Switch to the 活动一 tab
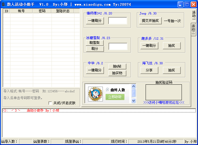 pyautogui.click(x=194, y=16)
